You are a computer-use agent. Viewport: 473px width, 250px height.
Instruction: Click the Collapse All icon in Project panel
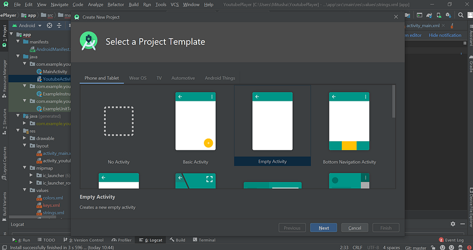59,26
